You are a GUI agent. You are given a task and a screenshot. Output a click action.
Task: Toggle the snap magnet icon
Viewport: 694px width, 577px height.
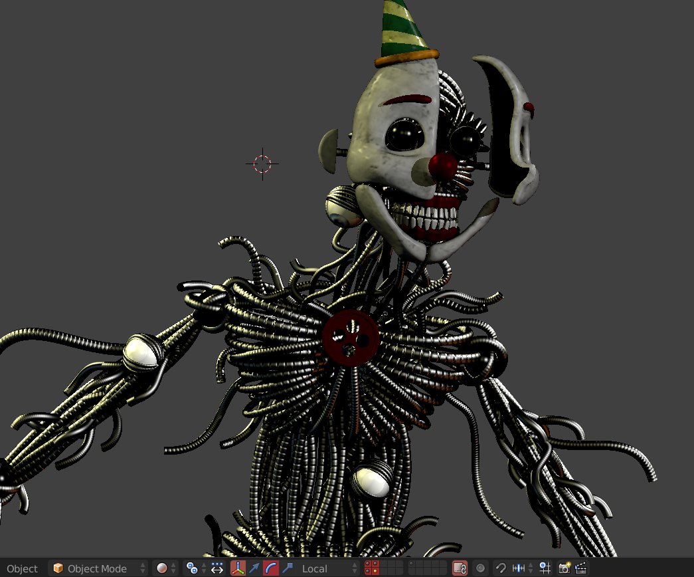(501, 568)
